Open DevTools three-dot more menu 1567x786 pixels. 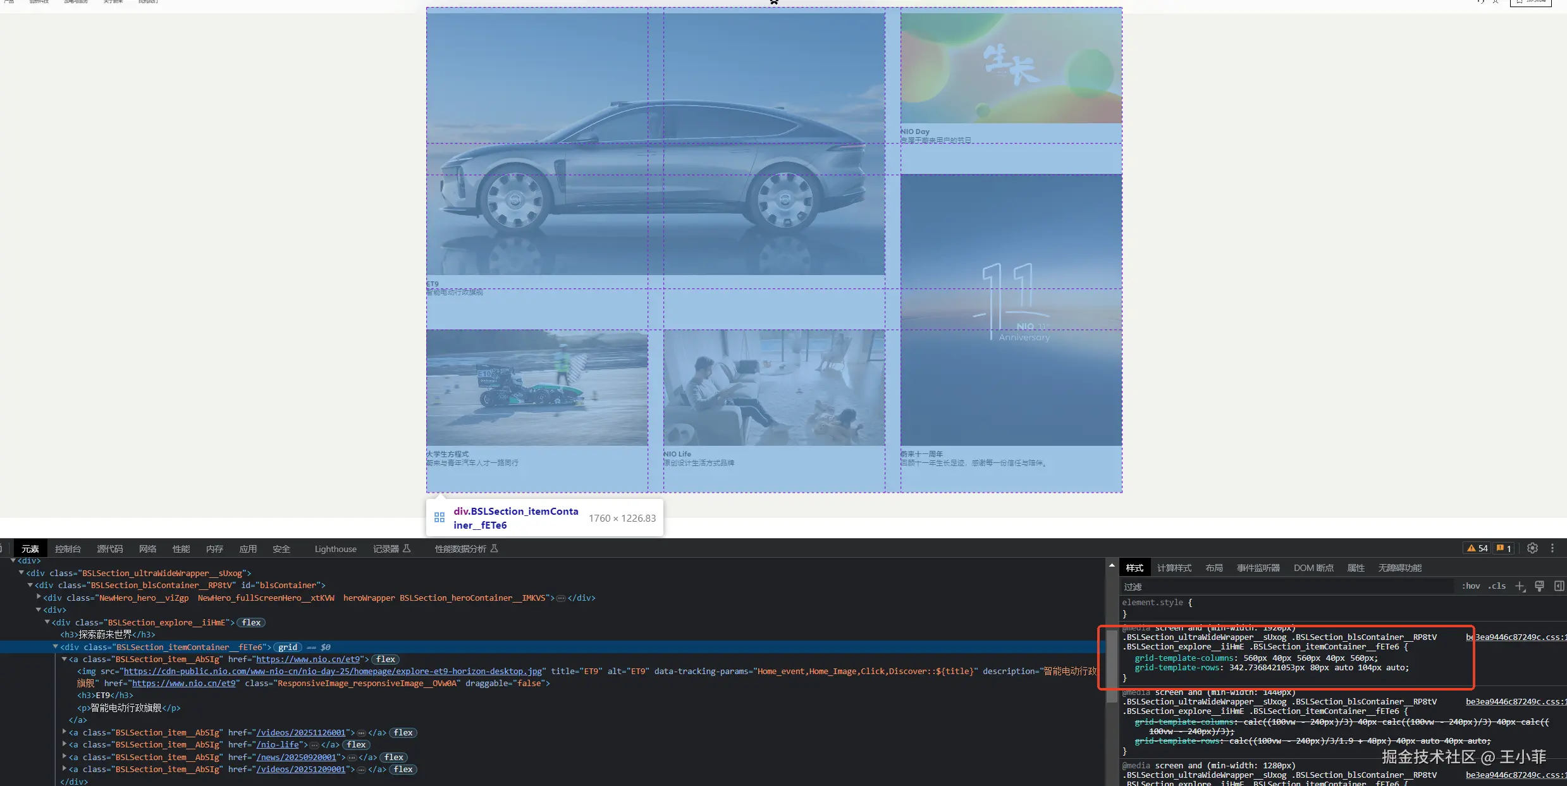(1552, 548)
